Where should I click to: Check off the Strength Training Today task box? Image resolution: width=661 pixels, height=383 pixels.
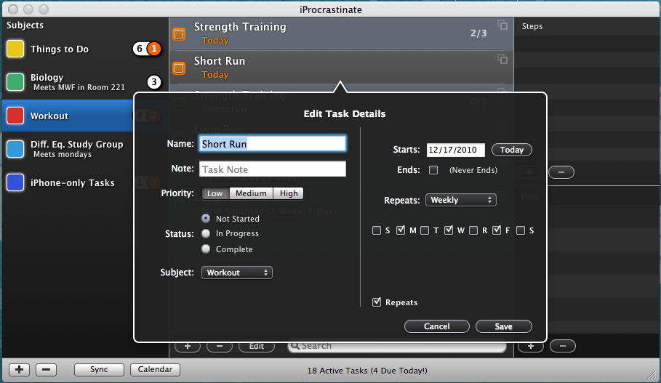point(179,33)
